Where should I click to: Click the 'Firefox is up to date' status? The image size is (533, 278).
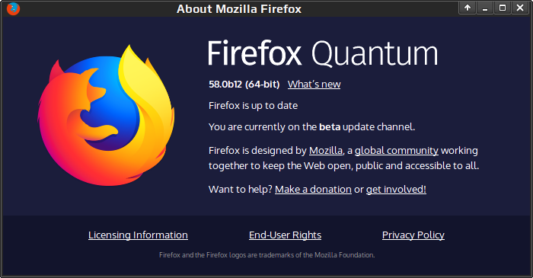254,106
